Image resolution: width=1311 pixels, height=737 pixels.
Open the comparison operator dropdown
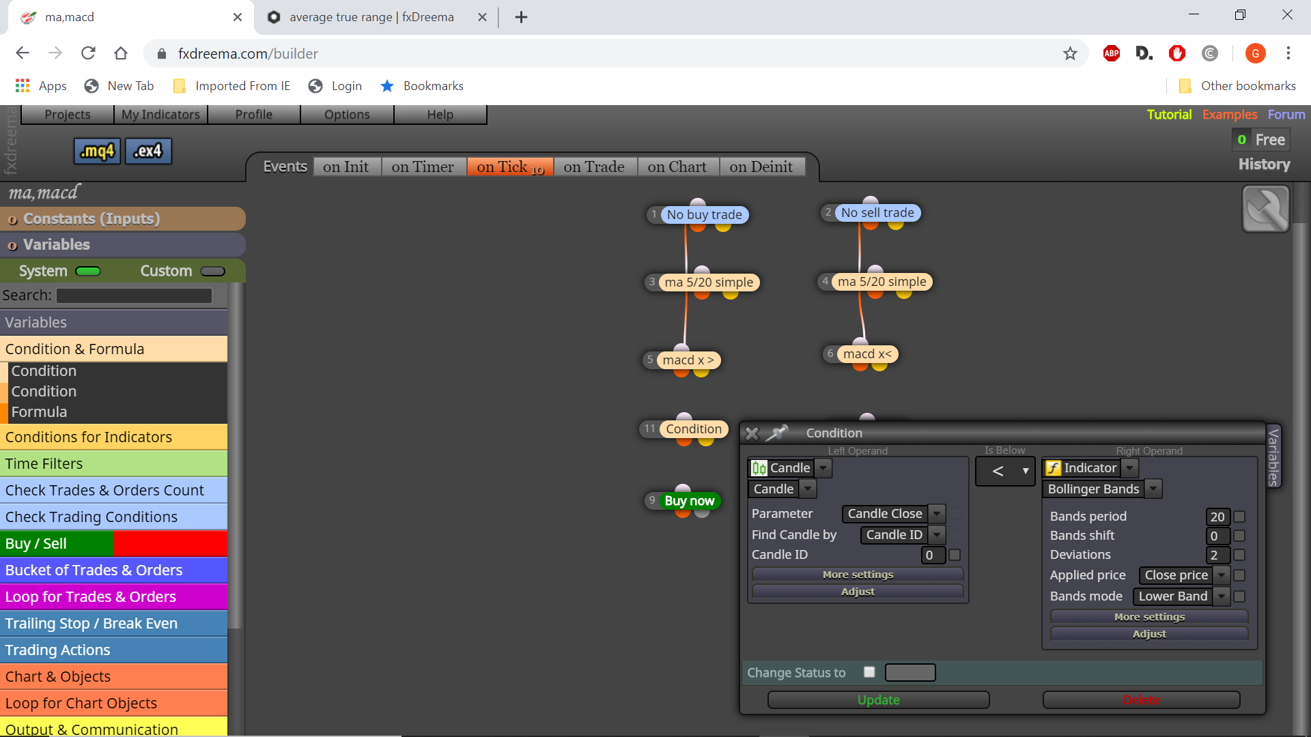[1005, 472]
